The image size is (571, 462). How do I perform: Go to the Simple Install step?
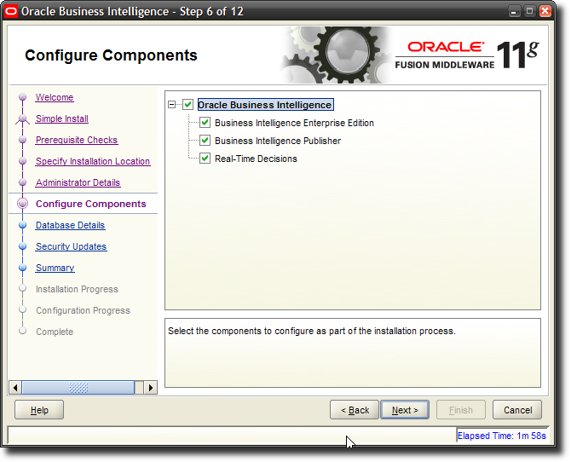coord(62,118)
